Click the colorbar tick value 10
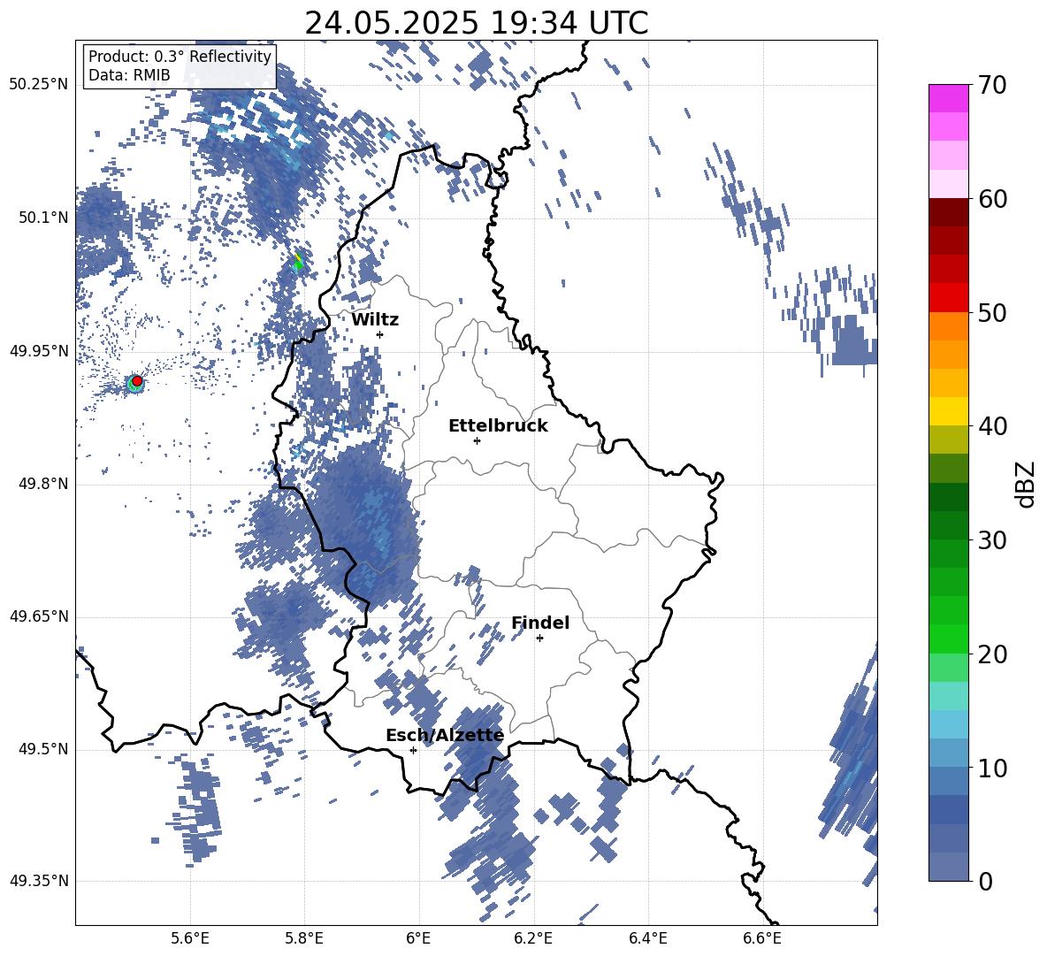The height and width of the screenshot is (956, 1047). click(x=992, y=768)
